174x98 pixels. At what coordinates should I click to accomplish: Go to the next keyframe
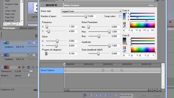pos(101,95)
